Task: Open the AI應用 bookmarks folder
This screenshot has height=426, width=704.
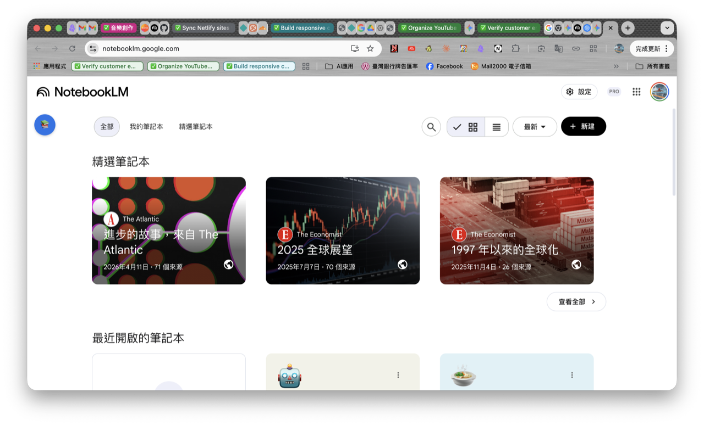Action: coord(339,66)
